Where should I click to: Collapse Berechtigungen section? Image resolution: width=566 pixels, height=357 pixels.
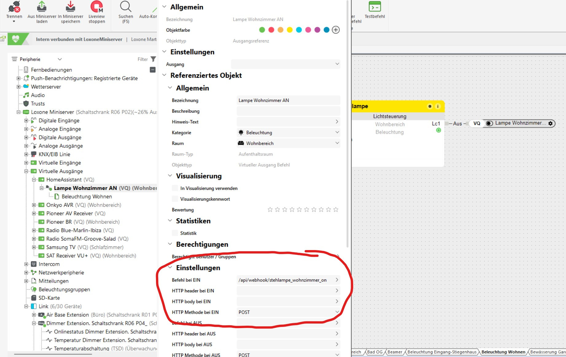[x=170, y=244]
